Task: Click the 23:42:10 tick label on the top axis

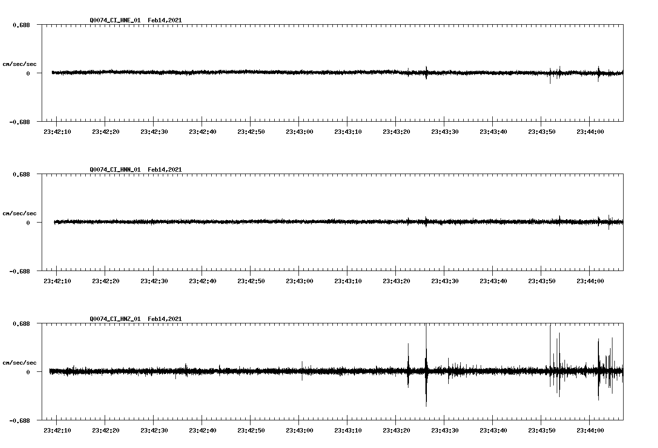Action: pyautogui.click(x=57, y=131)
